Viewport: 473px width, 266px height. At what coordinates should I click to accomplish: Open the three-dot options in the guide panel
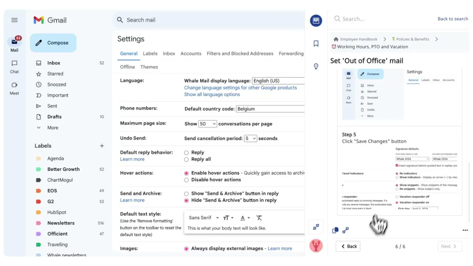465,230
